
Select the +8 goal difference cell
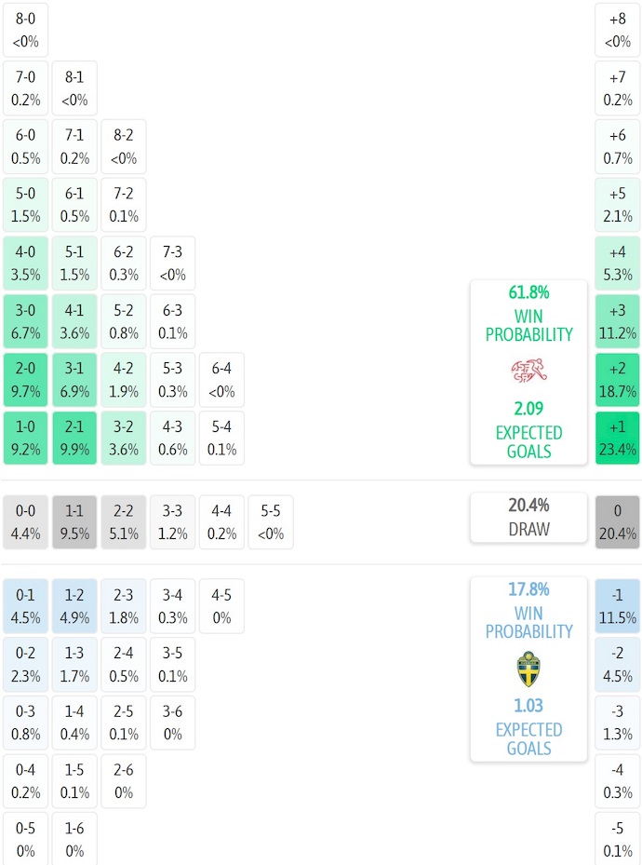[618, 30]
